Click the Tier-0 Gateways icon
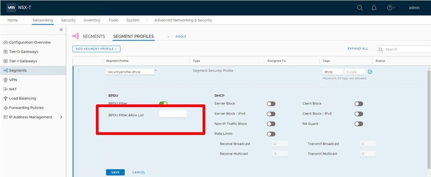This screenshot has height=177, width=431. pos(5,52)
